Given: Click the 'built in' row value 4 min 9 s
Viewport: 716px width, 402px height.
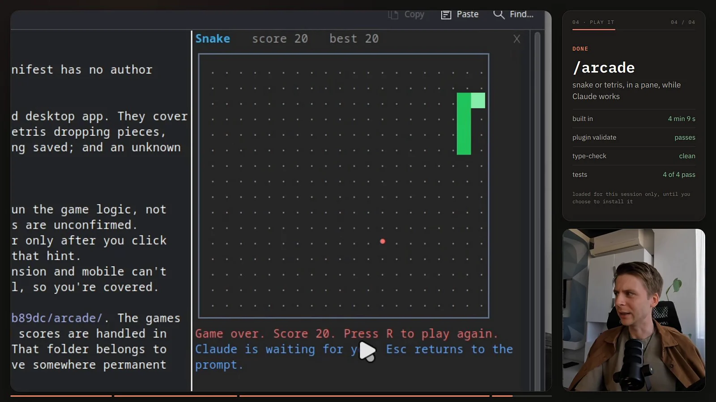Looking at the screenshot, I should [682, 119].
